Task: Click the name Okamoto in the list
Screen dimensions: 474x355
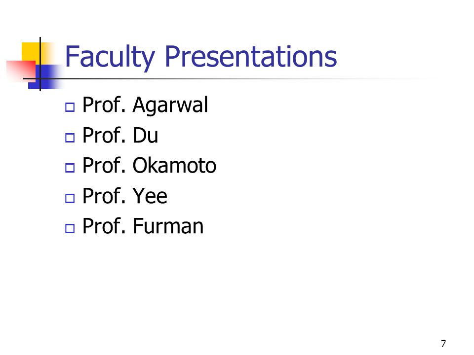Action: [x=174, y=166]
